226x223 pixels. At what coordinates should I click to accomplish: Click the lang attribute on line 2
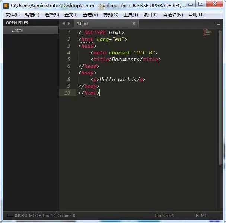(x=102, y=39)
